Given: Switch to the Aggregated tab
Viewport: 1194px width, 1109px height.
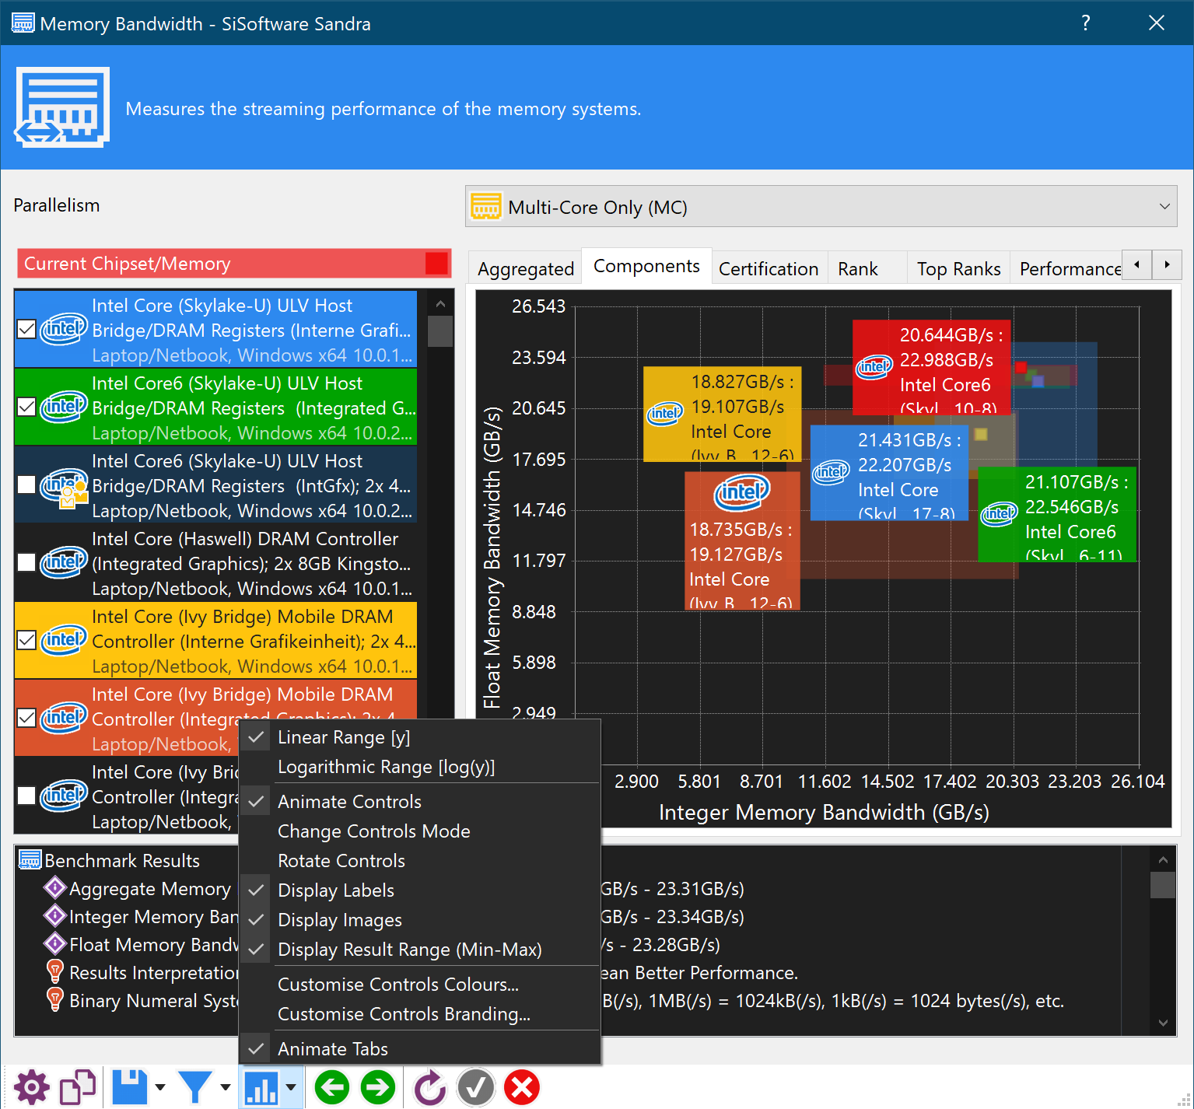Looking at the screenshot, I should (526, 268).
